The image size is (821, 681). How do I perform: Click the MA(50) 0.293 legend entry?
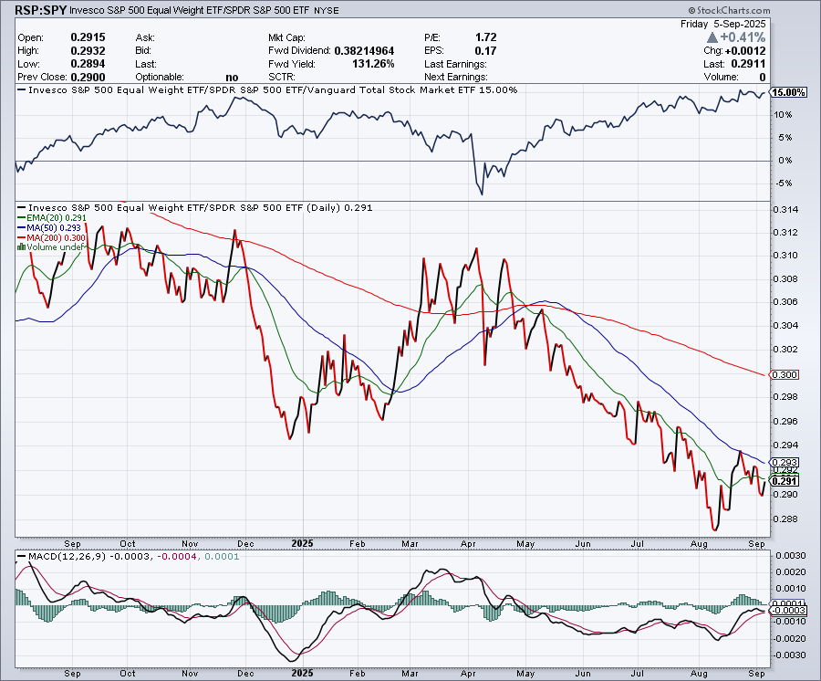tap(49, 228)
